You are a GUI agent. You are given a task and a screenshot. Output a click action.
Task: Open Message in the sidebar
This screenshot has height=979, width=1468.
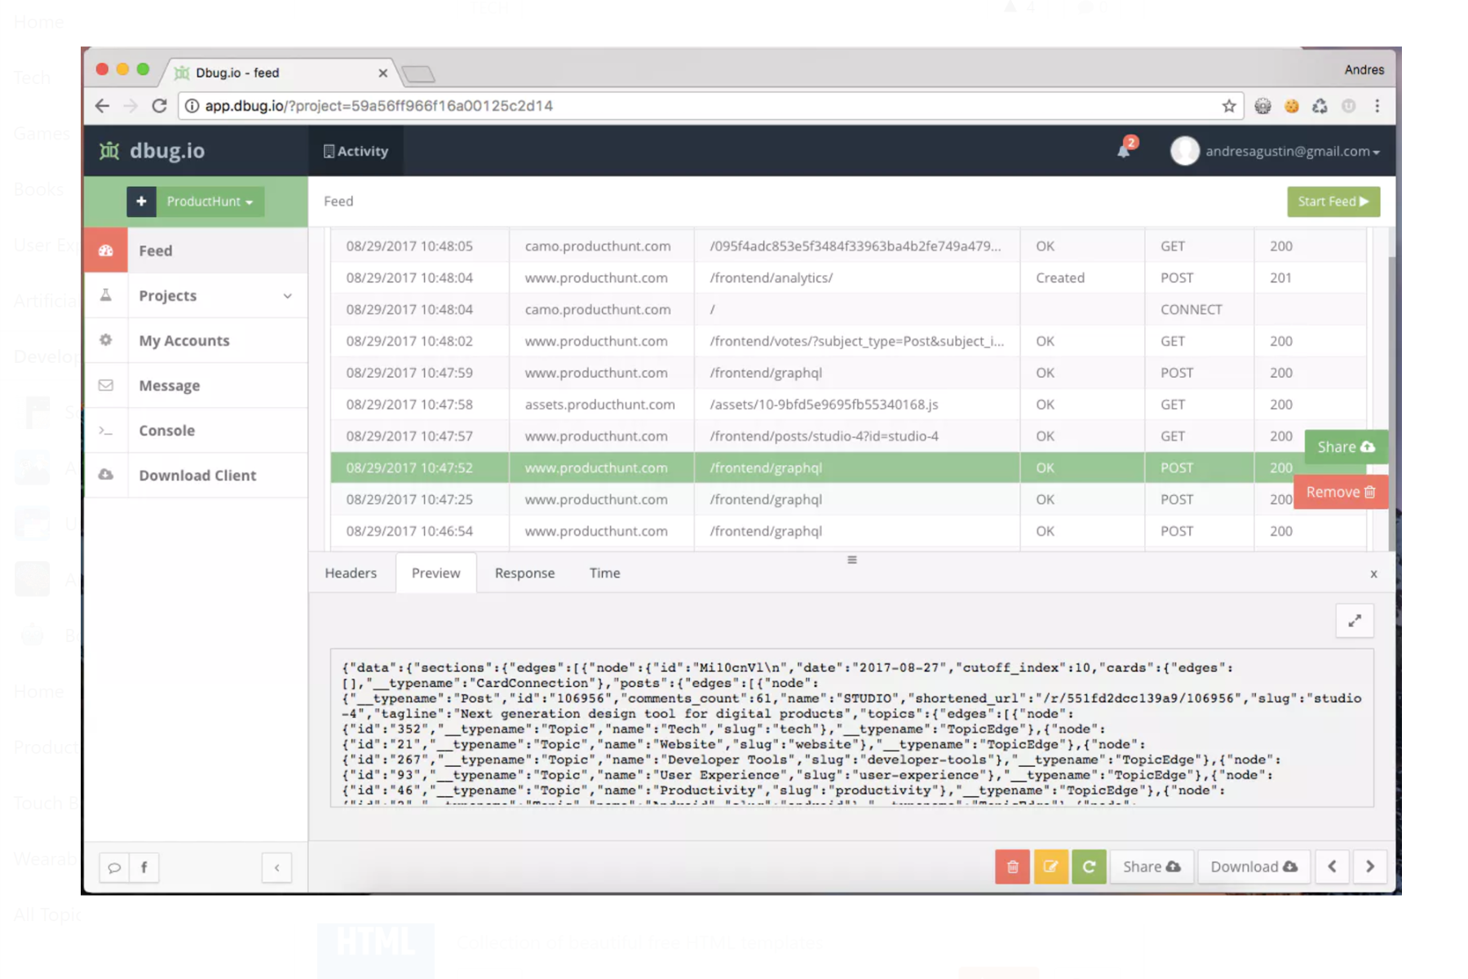pyautogui.click(x=196, y=385)
